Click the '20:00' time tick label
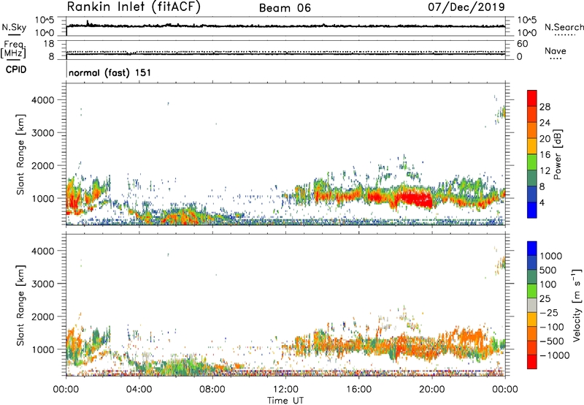Image resolution: width=584 pixels, height=405 pixels. pos(432,390)
